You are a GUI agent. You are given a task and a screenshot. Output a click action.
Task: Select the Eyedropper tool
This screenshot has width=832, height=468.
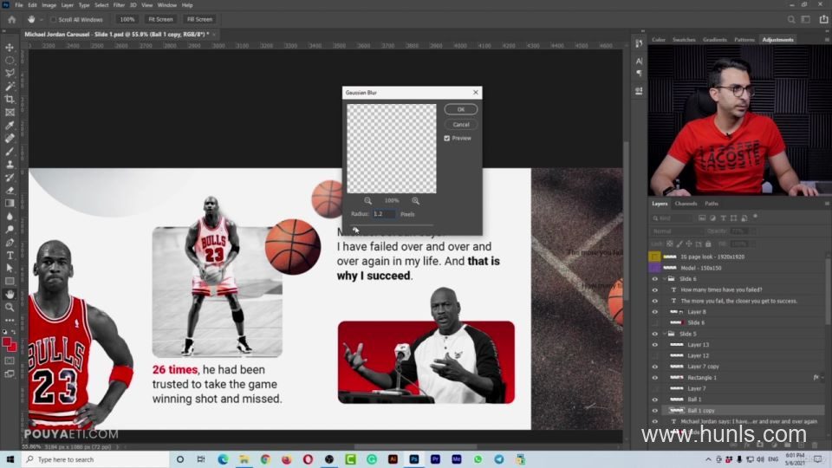10,125
